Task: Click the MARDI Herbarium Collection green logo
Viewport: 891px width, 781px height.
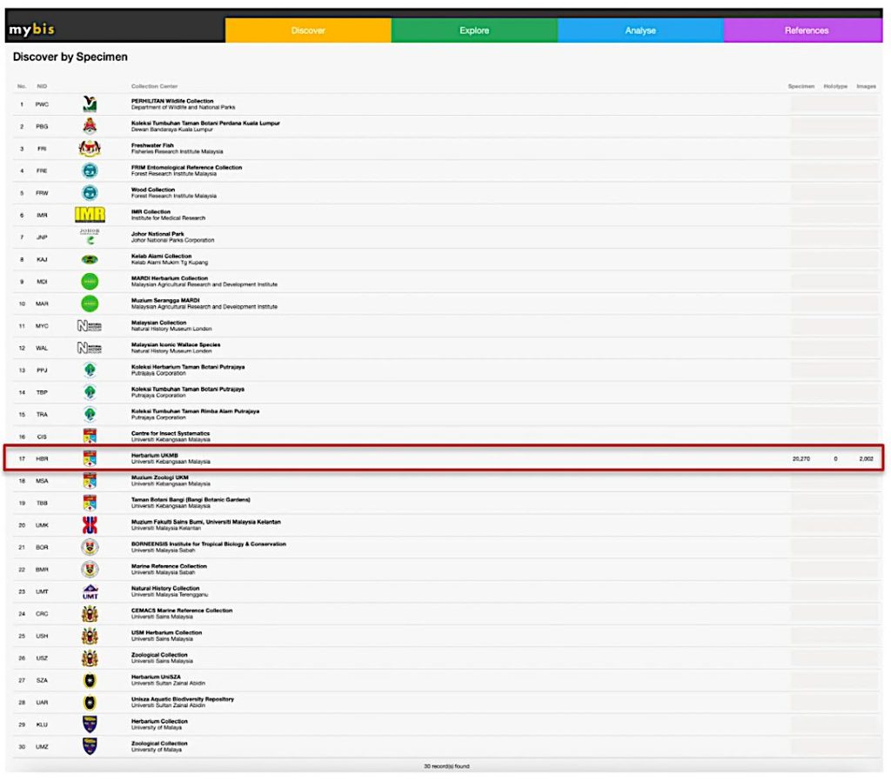Action: coord(90,281)
